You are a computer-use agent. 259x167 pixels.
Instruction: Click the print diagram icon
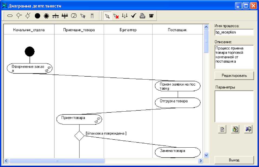(x=142, y=16)
